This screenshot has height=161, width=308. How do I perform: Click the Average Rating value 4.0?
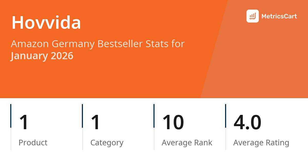coord(247,123)
